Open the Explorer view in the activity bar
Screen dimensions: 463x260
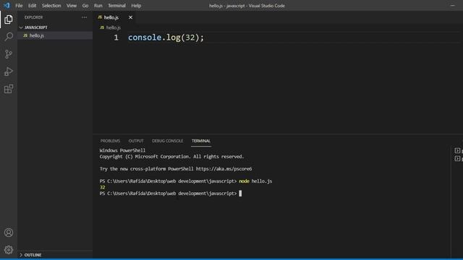pos(9,19)
